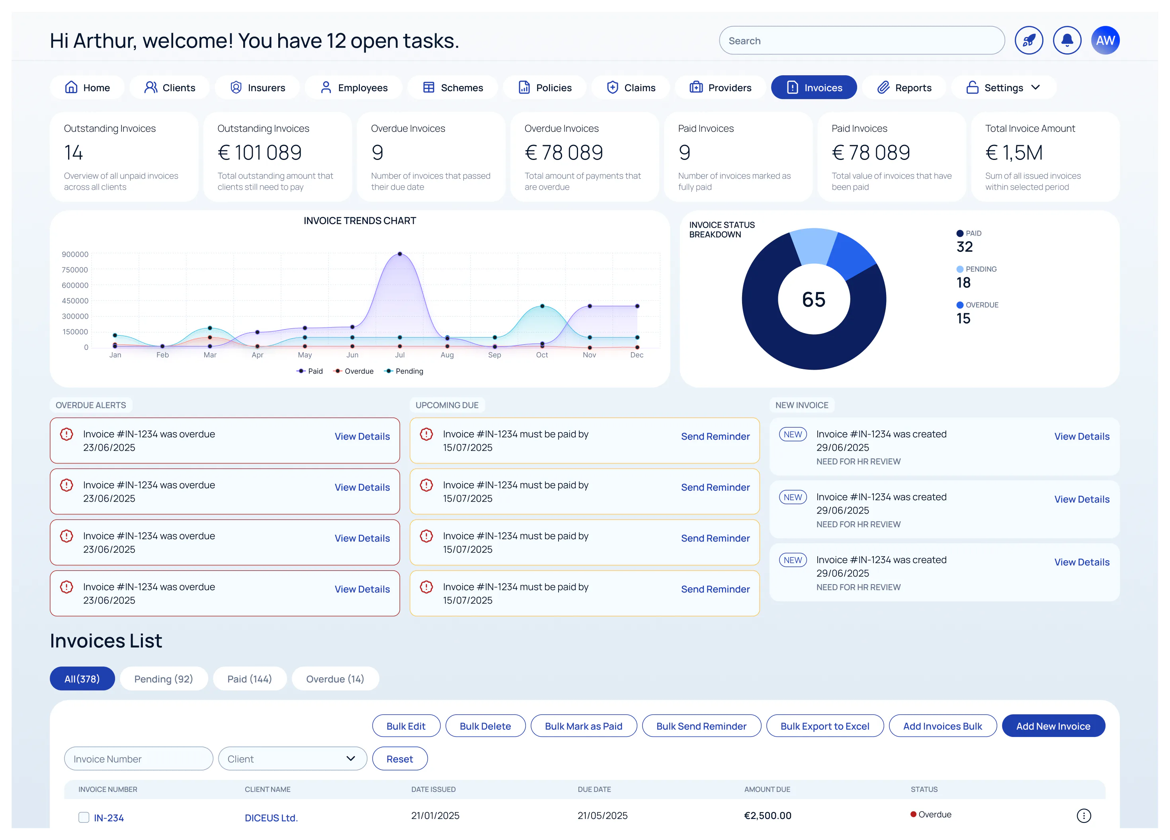The height and width of the screenshot is (840, 1170).
Task: Expand the Settings chevron in navigation
Action: tap(1035, 87)
